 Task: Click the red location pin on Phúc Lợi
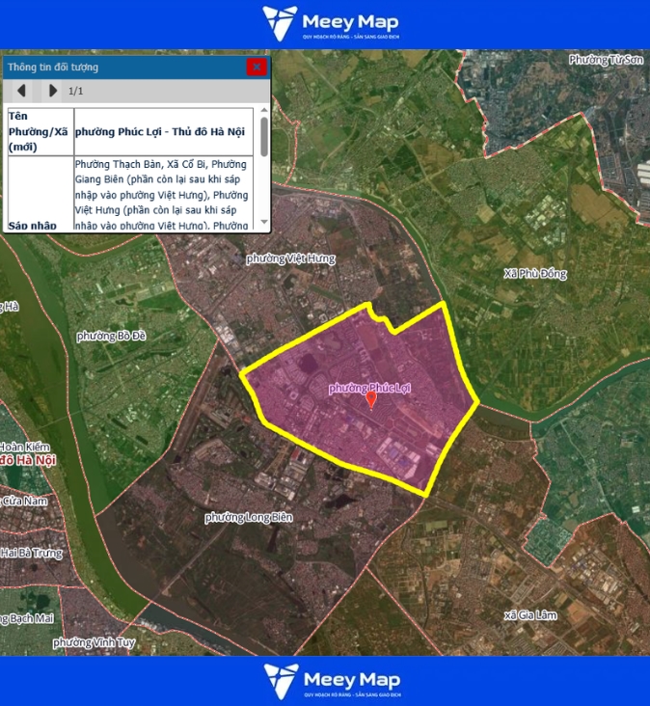tap(371, 397)
